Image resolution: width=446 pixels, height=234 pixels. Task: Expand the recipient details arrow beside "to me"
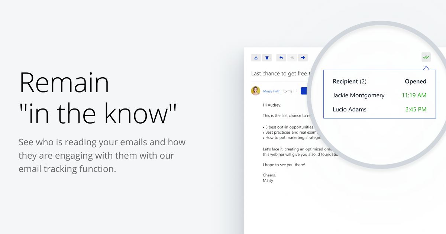297,91
